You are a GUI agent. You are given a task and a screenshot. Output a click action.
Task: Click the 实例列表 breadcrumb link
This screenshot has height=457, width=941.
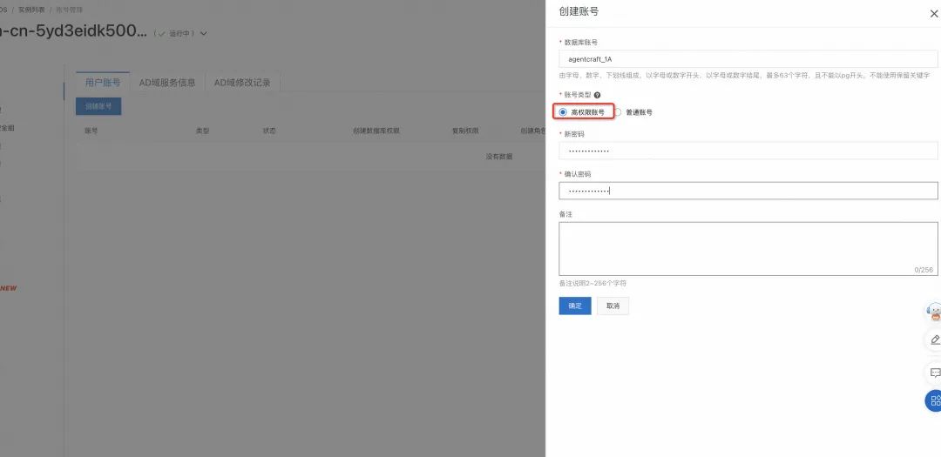[32, 10]
